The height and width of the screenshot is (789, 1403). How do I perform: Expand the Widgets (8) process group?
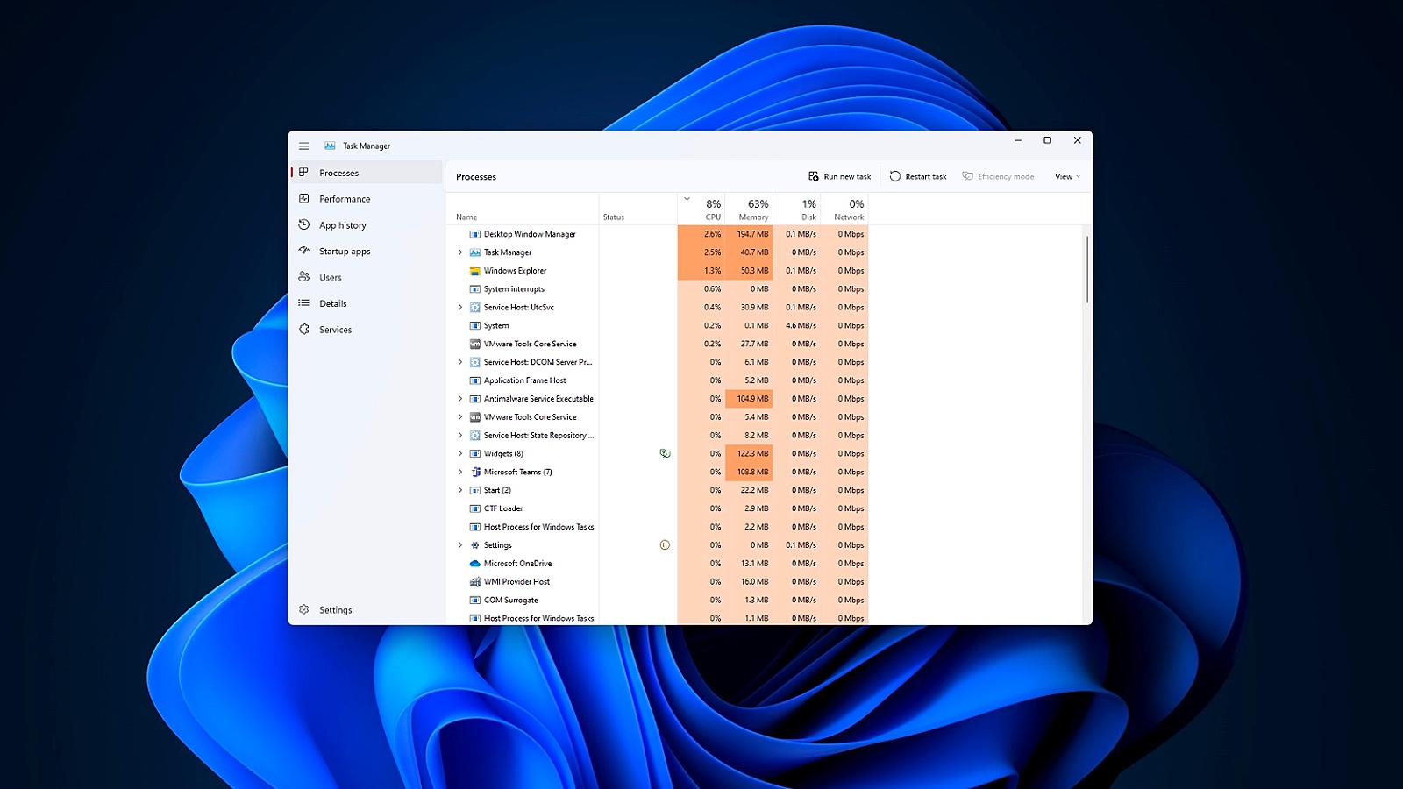tap(460, 453)
